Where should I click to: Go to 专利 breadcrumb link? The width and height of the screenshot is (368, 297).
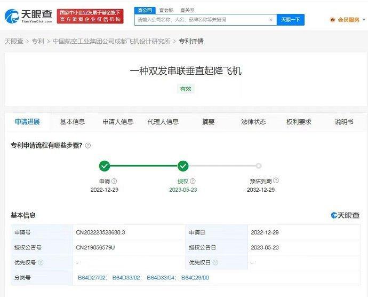coord(38,41)
